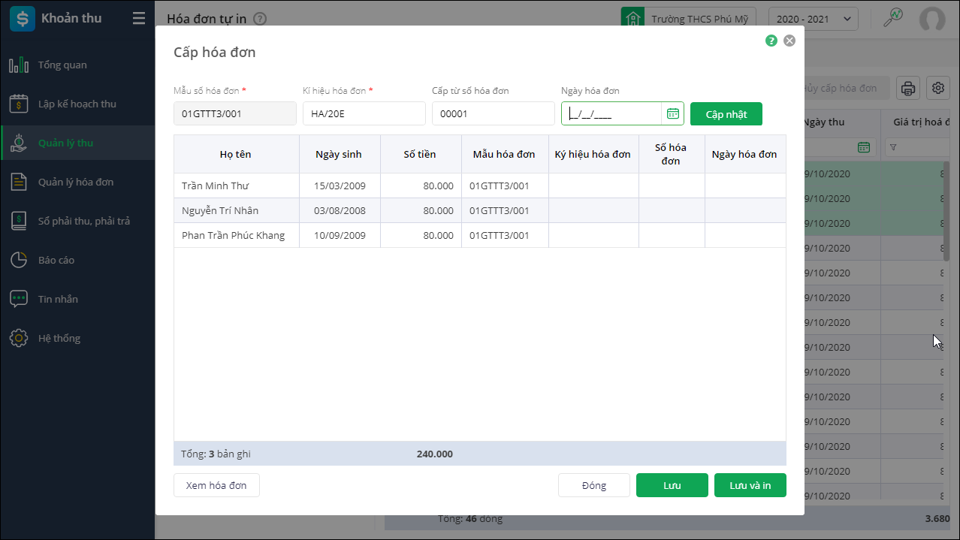
Task: Go to Tin nhắn menu item
Action: pyautogui.click(x=58, y=299)
